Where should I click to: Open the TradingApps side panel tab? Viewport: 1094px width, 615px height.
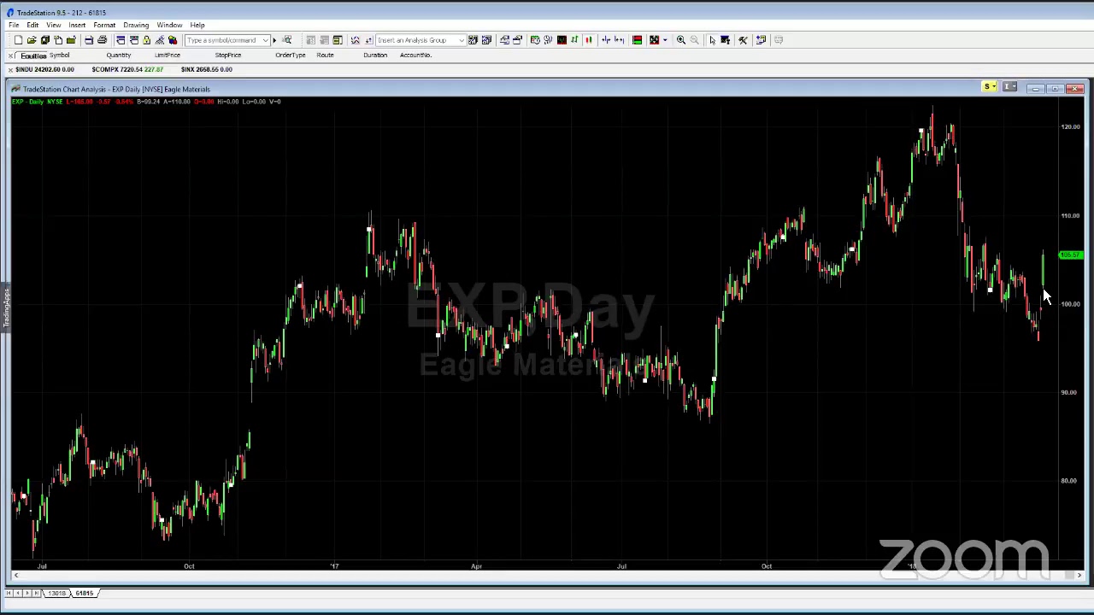[x=6, y=307]
